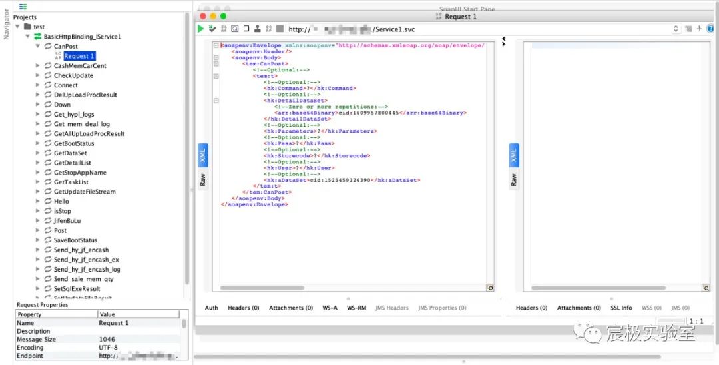719x365 pixels.
Task: Click the response editor horizontal scrollbar
Action: (599, 288)
